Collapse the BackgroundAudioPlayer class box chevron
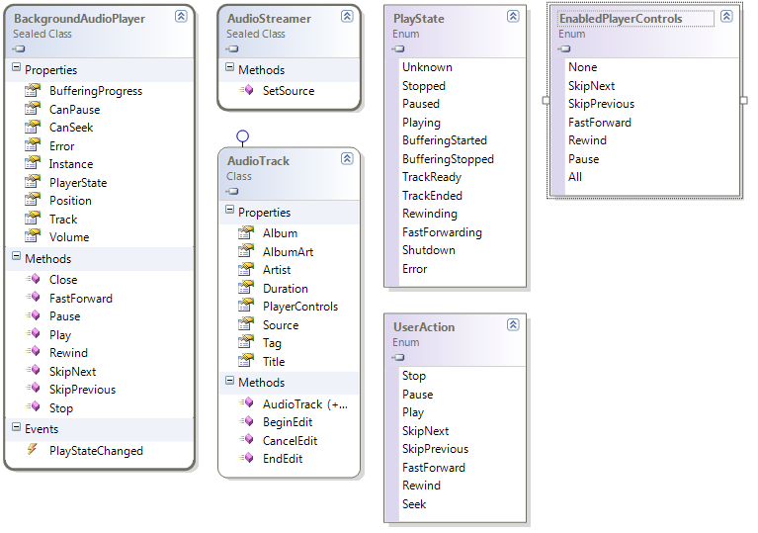This screenshot has width=758, height=533. click(181, 17)
